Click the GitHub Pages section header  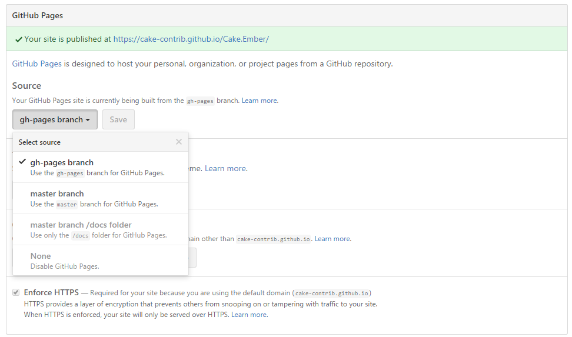coord(38,15)
